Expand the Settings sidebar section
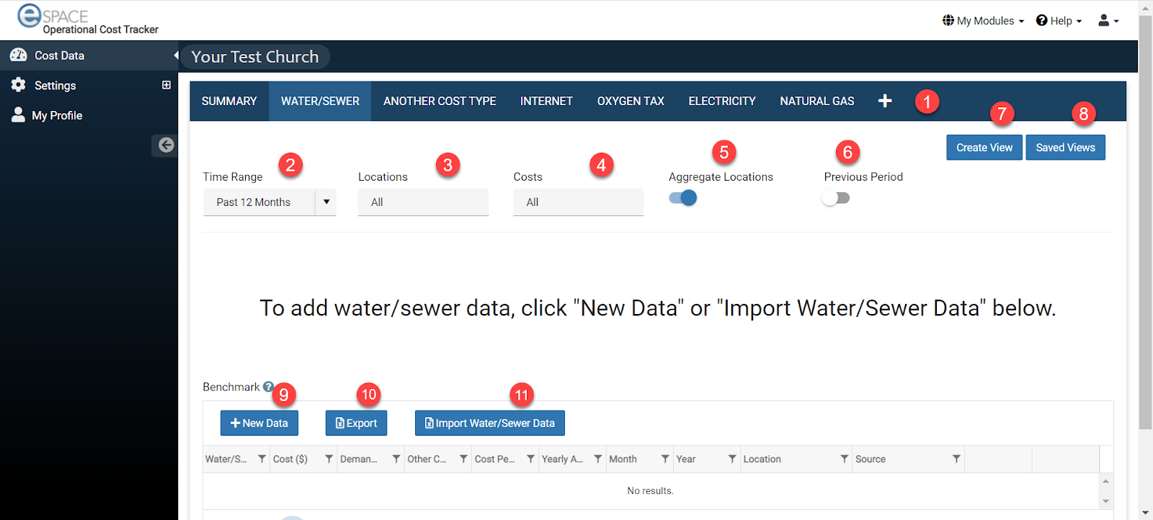 tap(166, 85)
